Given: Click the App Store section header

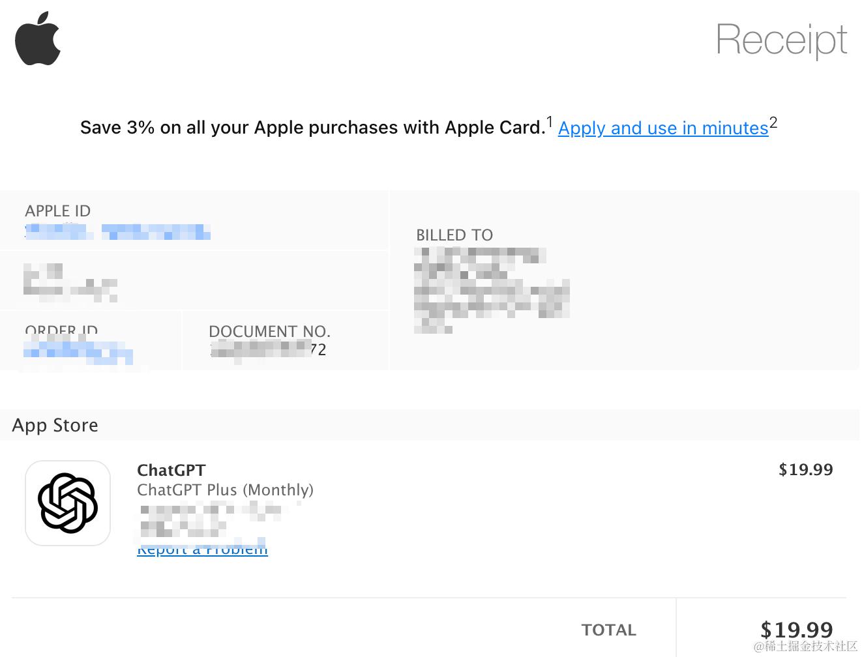Looking at the screenshot, I should click(x=55, y=425).
